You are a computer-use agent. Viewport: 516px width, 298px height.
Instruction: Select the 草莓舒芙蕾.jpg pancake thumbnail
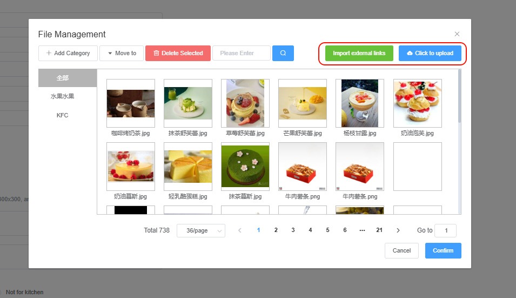[x=245, y=103]
